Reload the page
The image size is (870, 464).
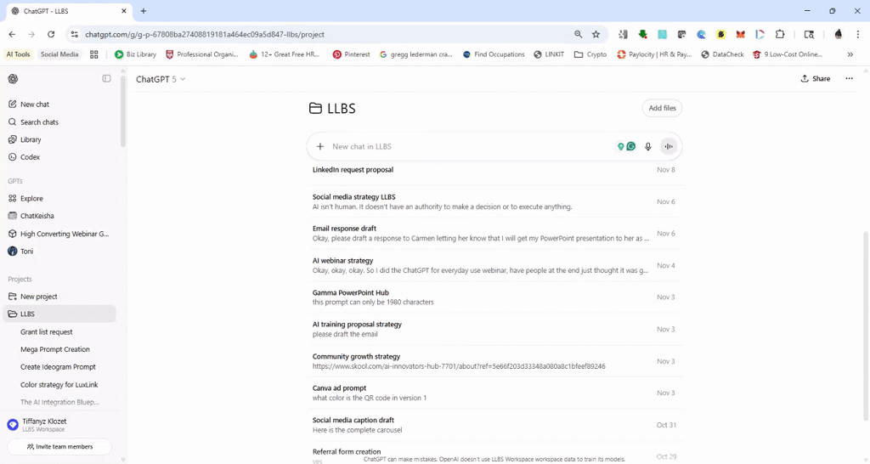51,34
